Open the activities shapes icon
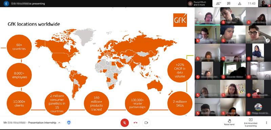The width and height of the screenshot is (271, 130). coord(239,3)
